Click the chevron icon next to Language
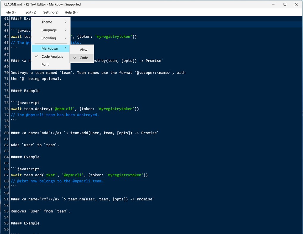Screen dimensions: 303x234 tap(65, 30)
